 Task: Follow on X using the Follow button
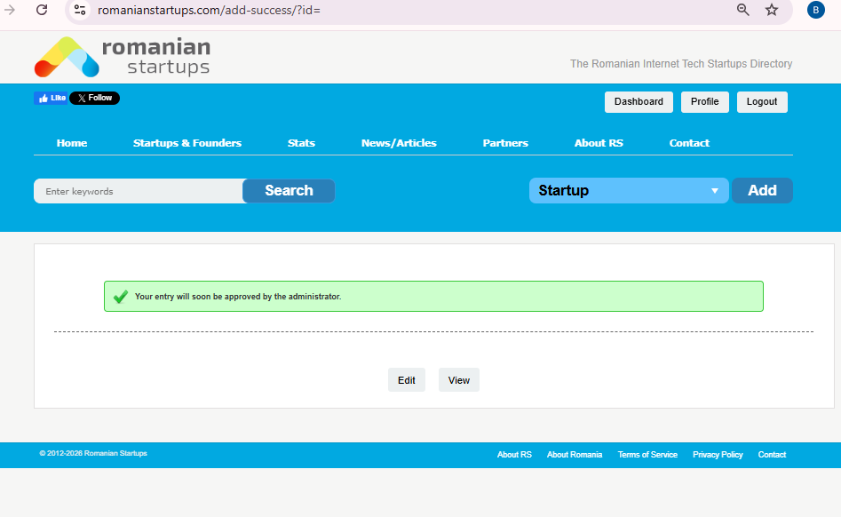pyautogui.click(x=94, y=98)
